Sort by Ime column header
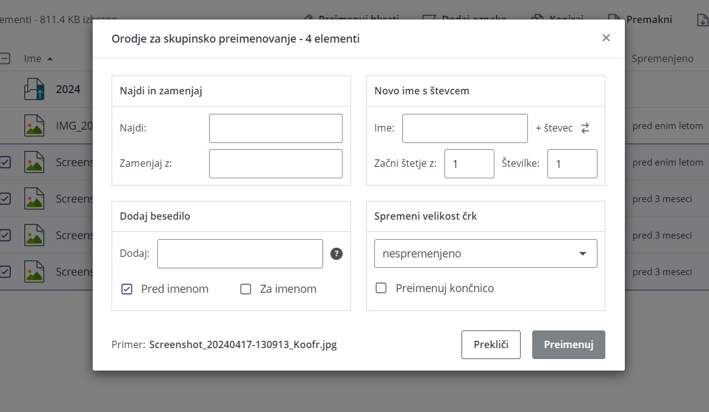 point(32,58)
